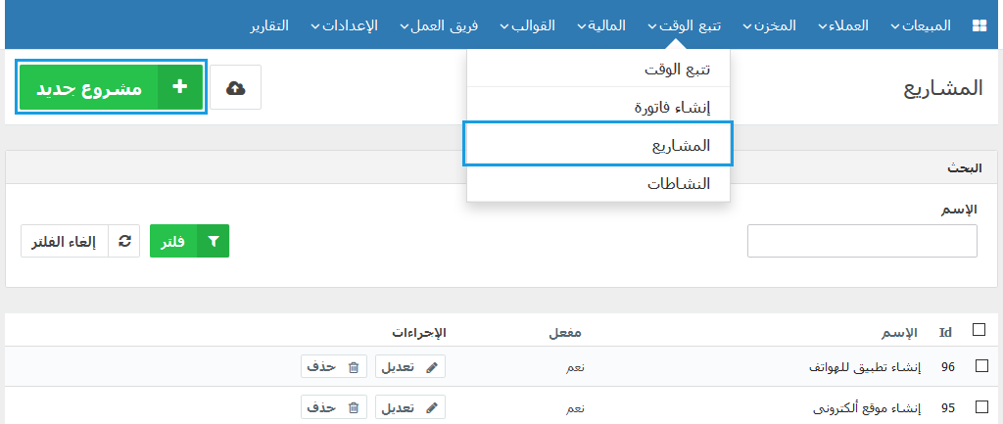
Task: Click trash delete icon for project 96
Action: coord(353,367)
